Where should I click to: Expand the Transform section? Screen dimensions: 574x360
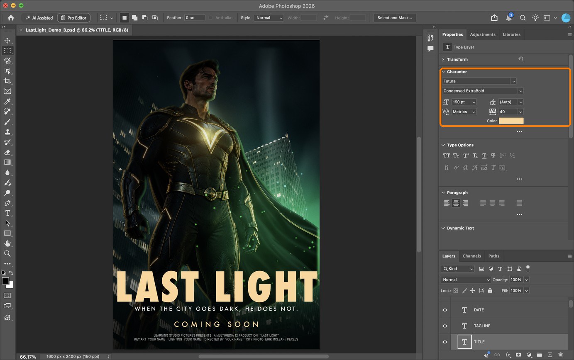pos(443,59)
